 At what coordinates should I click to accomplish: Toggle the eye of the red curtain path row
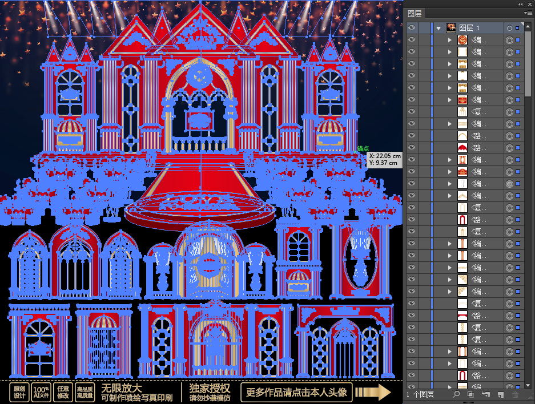[x=412, y=316]
